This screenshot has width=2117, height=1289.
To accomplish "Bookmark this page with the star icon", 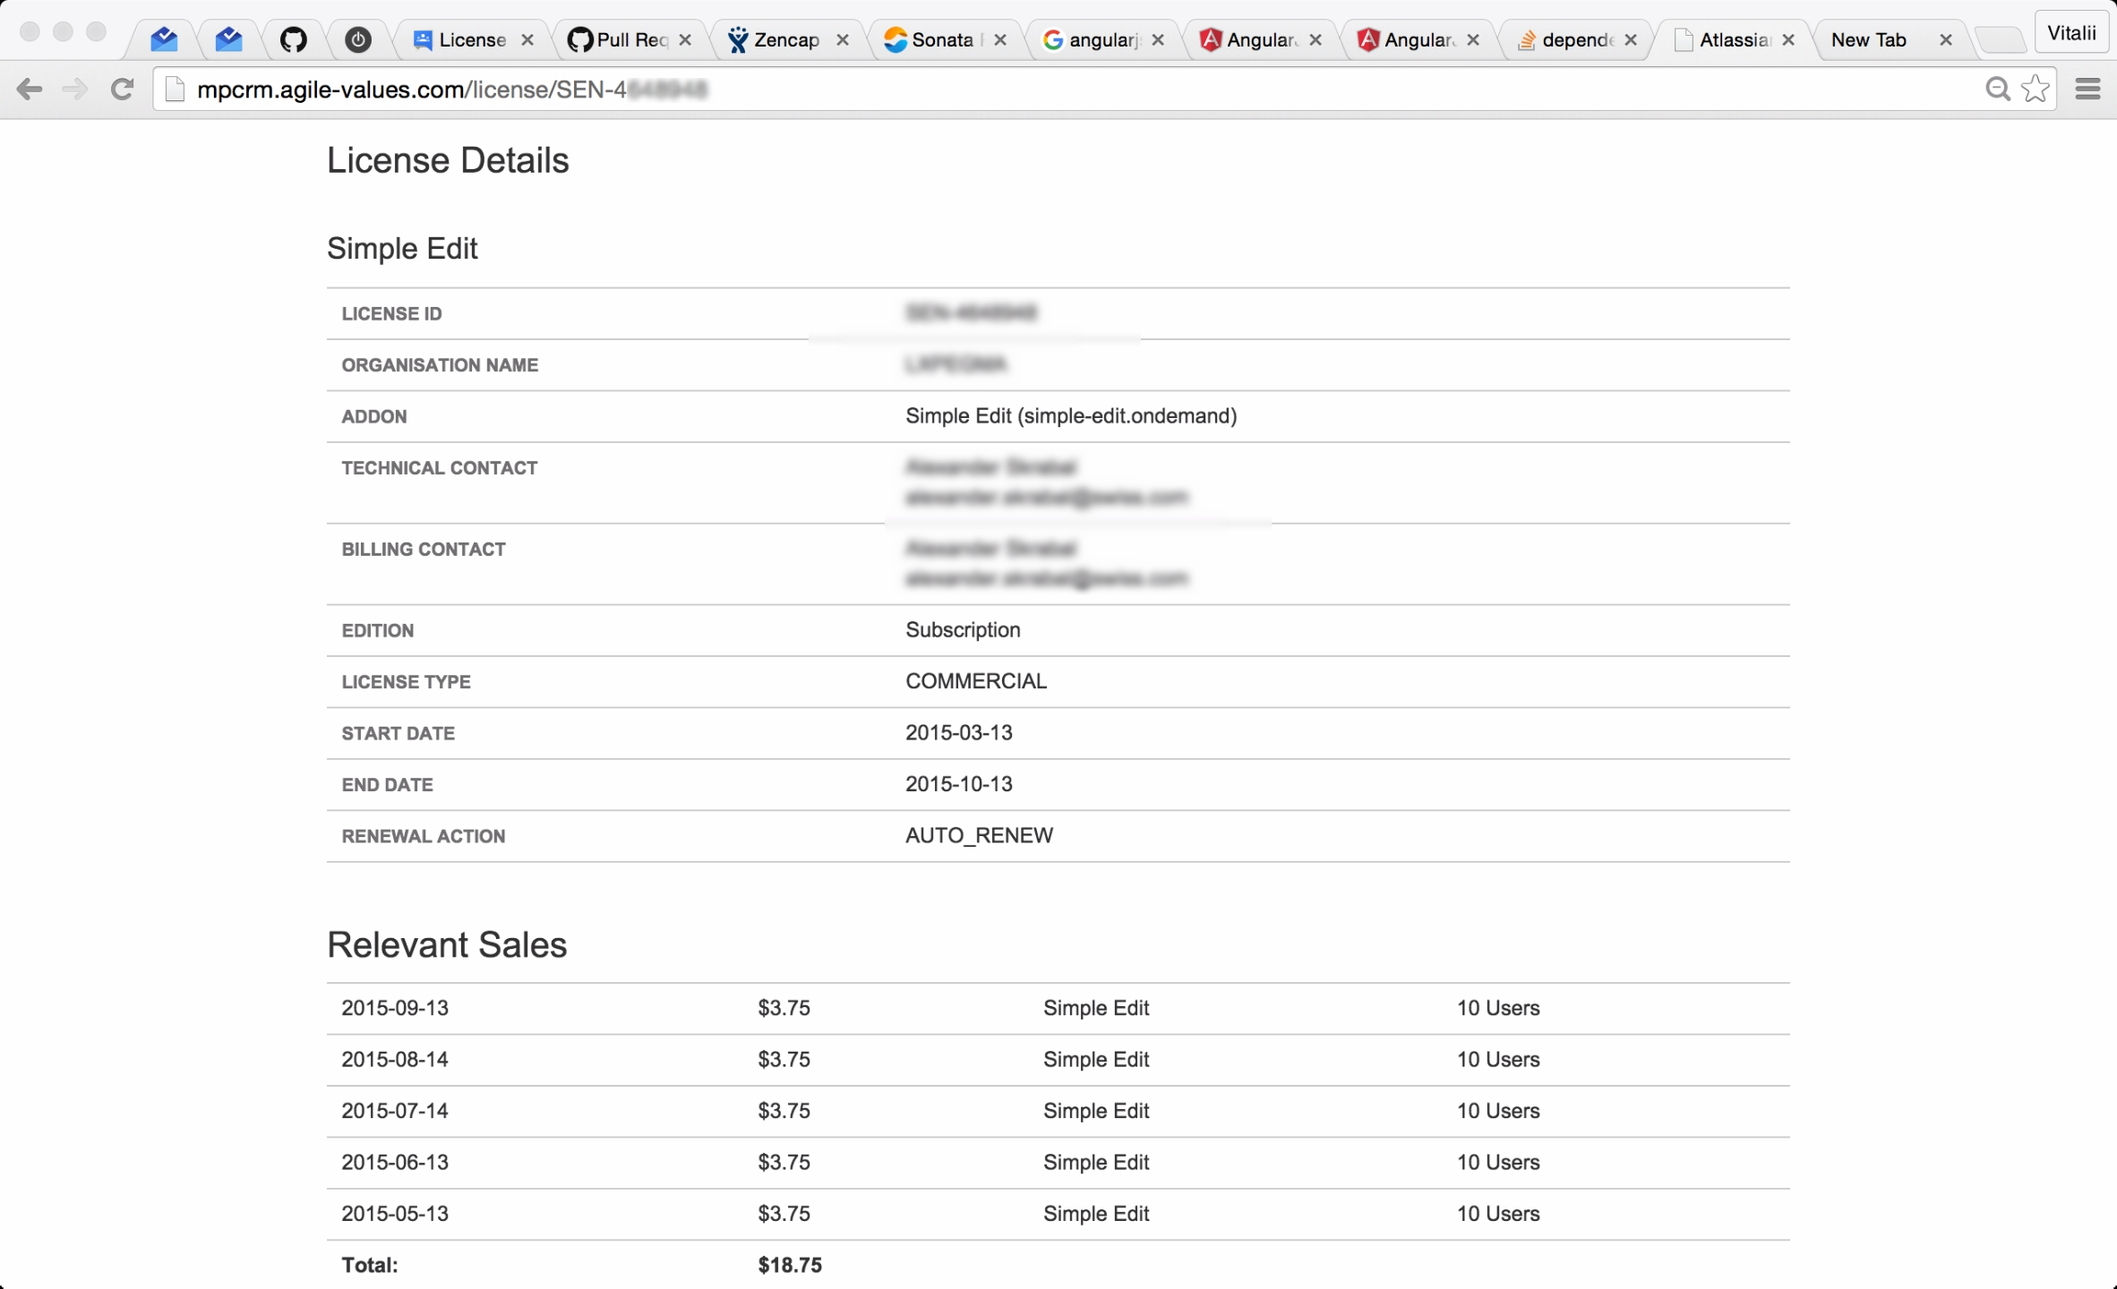I will 2036,89.
